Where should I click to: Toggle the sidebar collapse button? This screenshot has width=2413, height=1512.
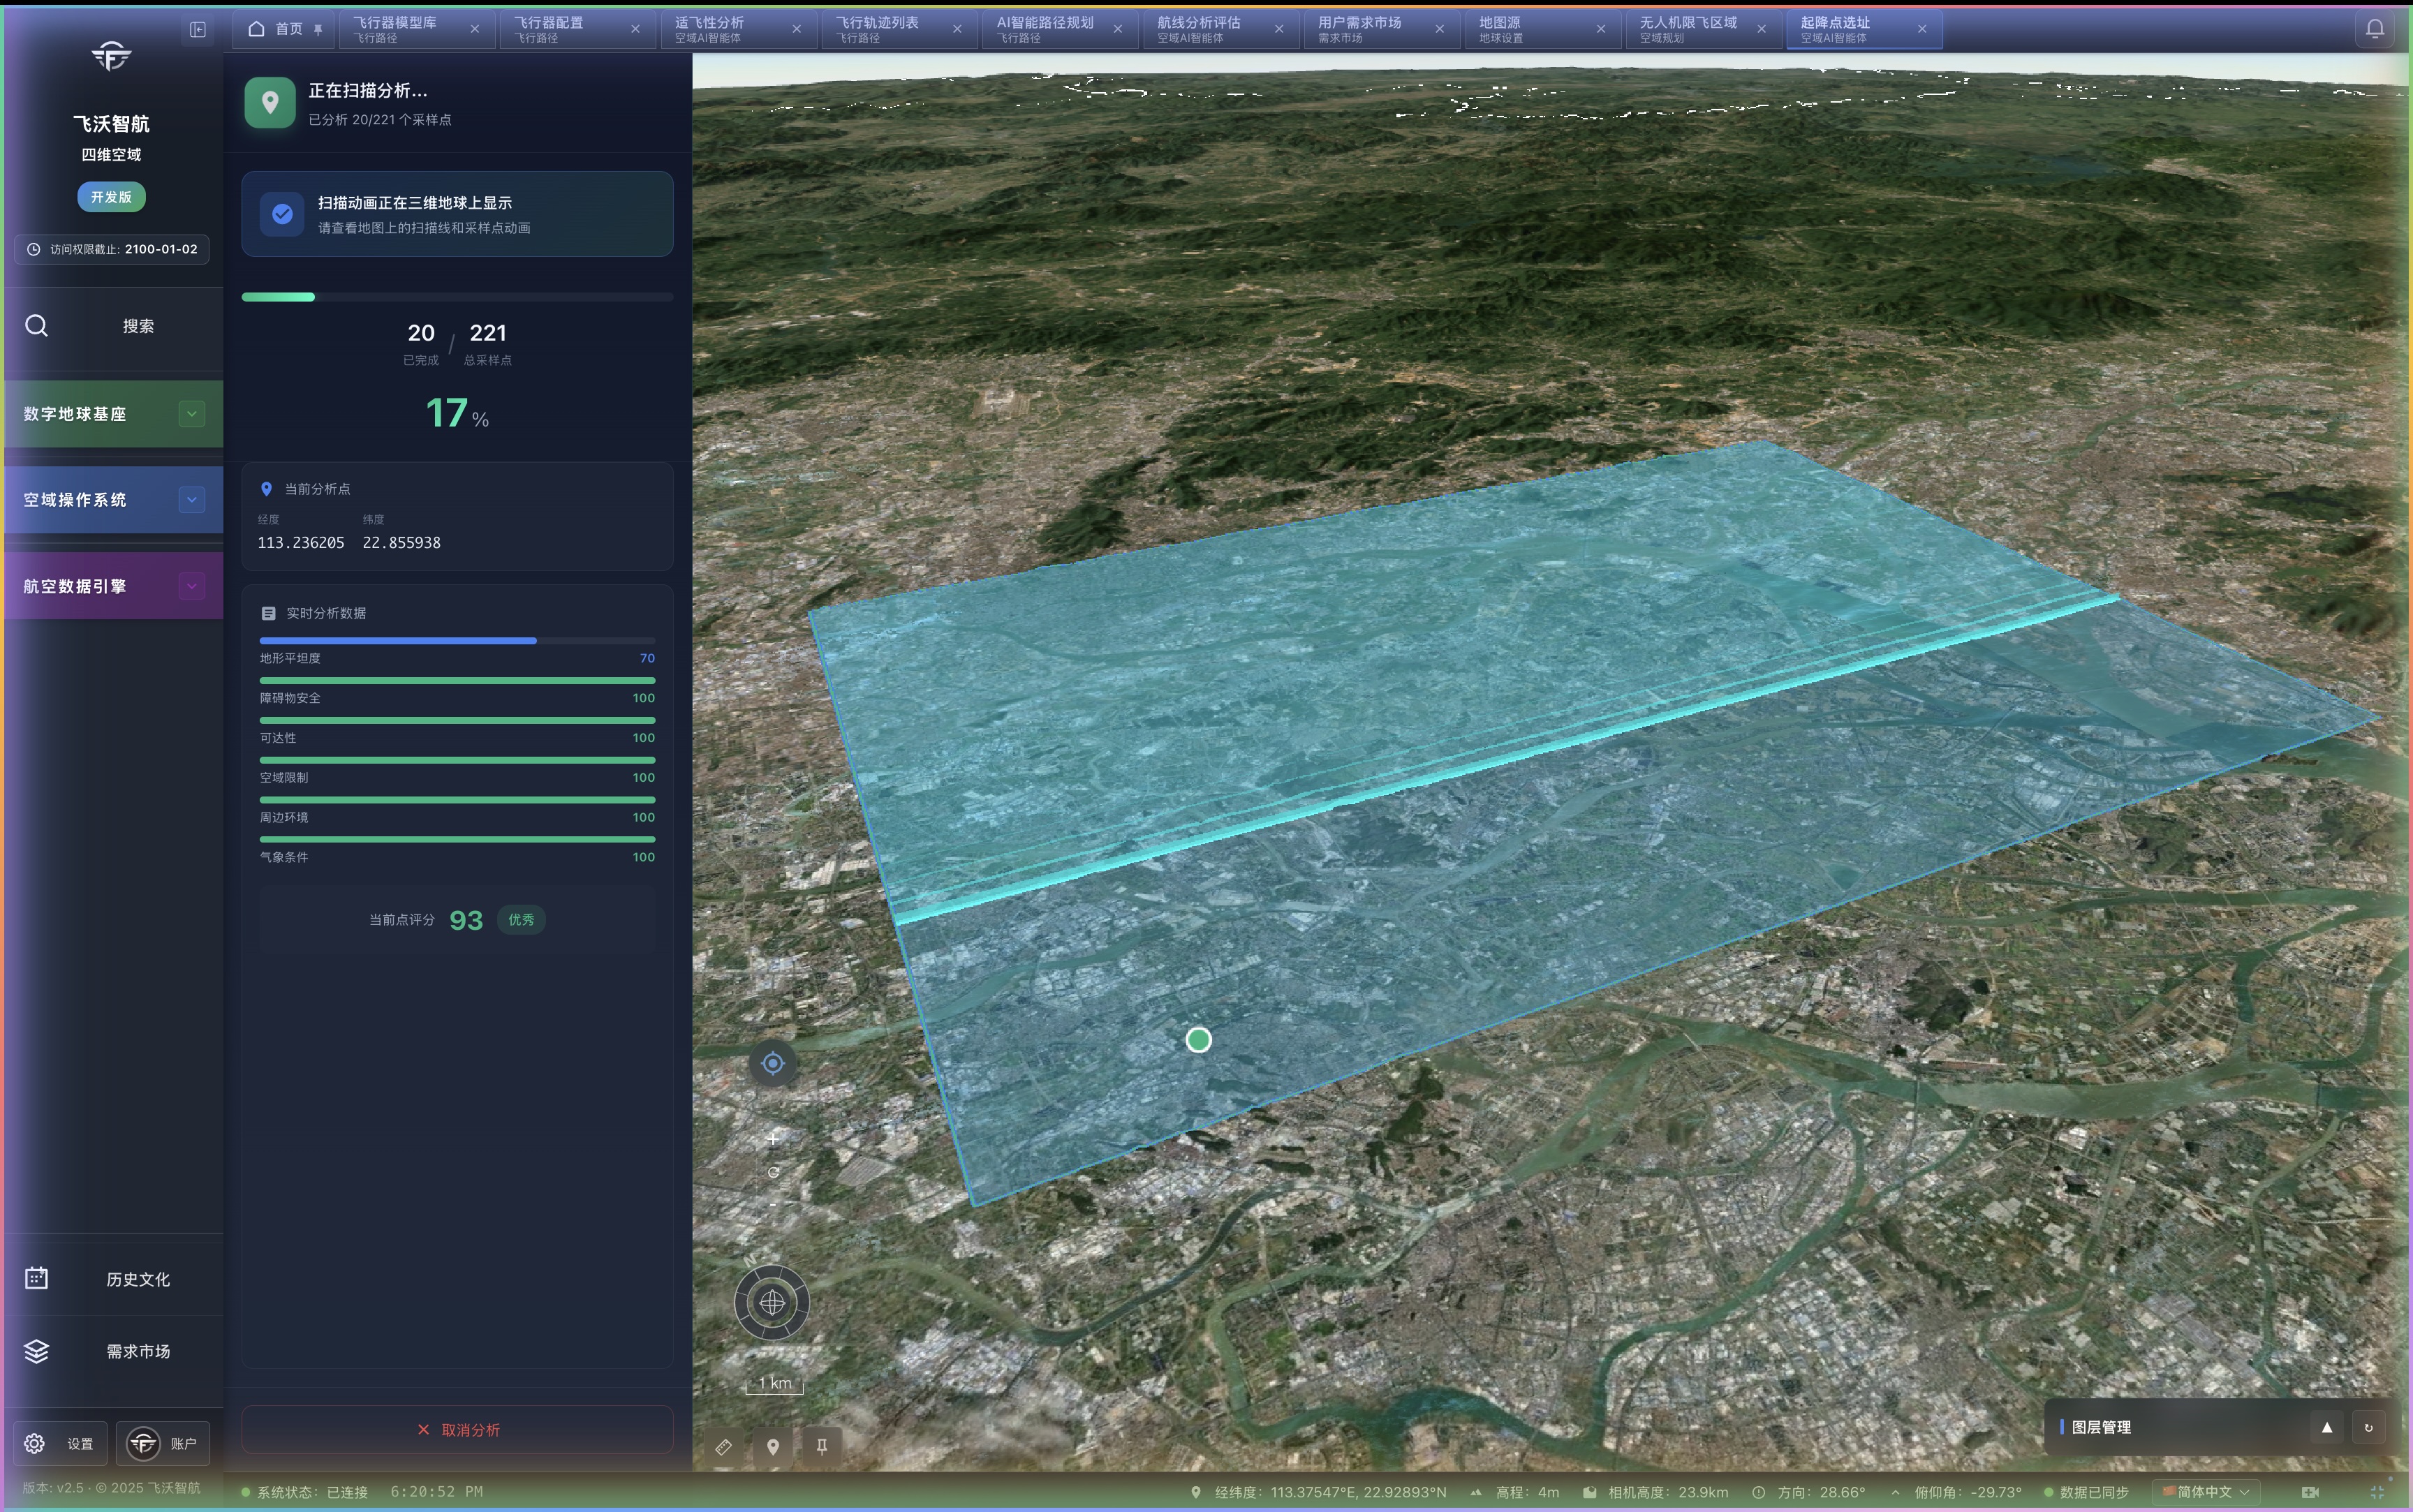(198, 30)
